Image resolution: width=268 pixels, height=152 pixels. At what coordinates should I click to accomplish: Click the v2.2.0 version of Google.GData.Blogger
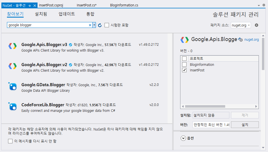[154, 85]
